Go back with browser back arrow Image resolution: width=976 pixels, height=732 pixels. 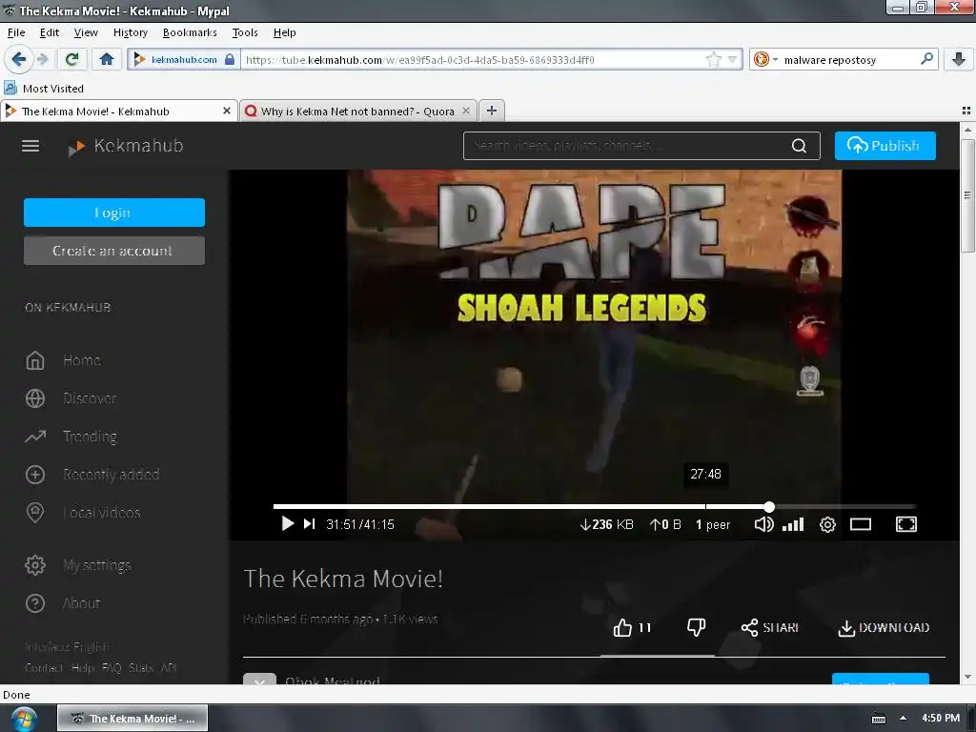coord(19,59)
